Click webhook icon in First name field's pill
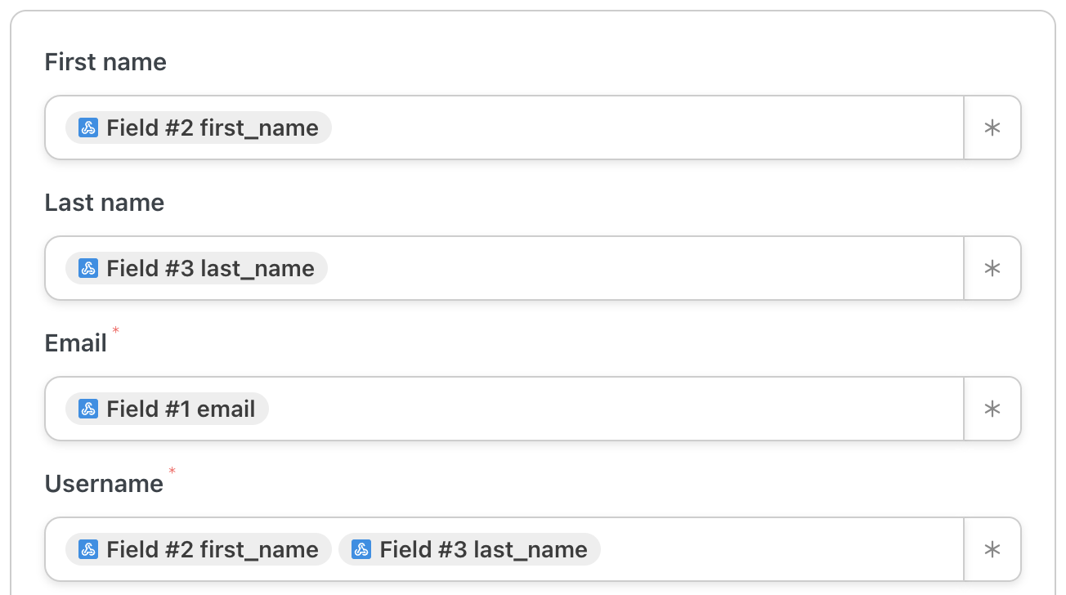This screenshot has width=1066, height=595. [x=88, y=128]
